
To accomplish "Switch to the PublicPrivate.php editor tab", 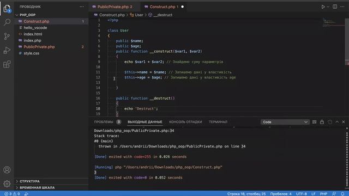I will (115, 7).
